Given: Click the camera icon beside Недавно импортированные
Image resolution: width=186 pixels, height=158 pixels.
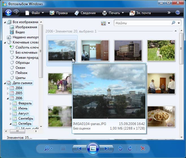Looking at the screenshot, I should click(9, 38).
